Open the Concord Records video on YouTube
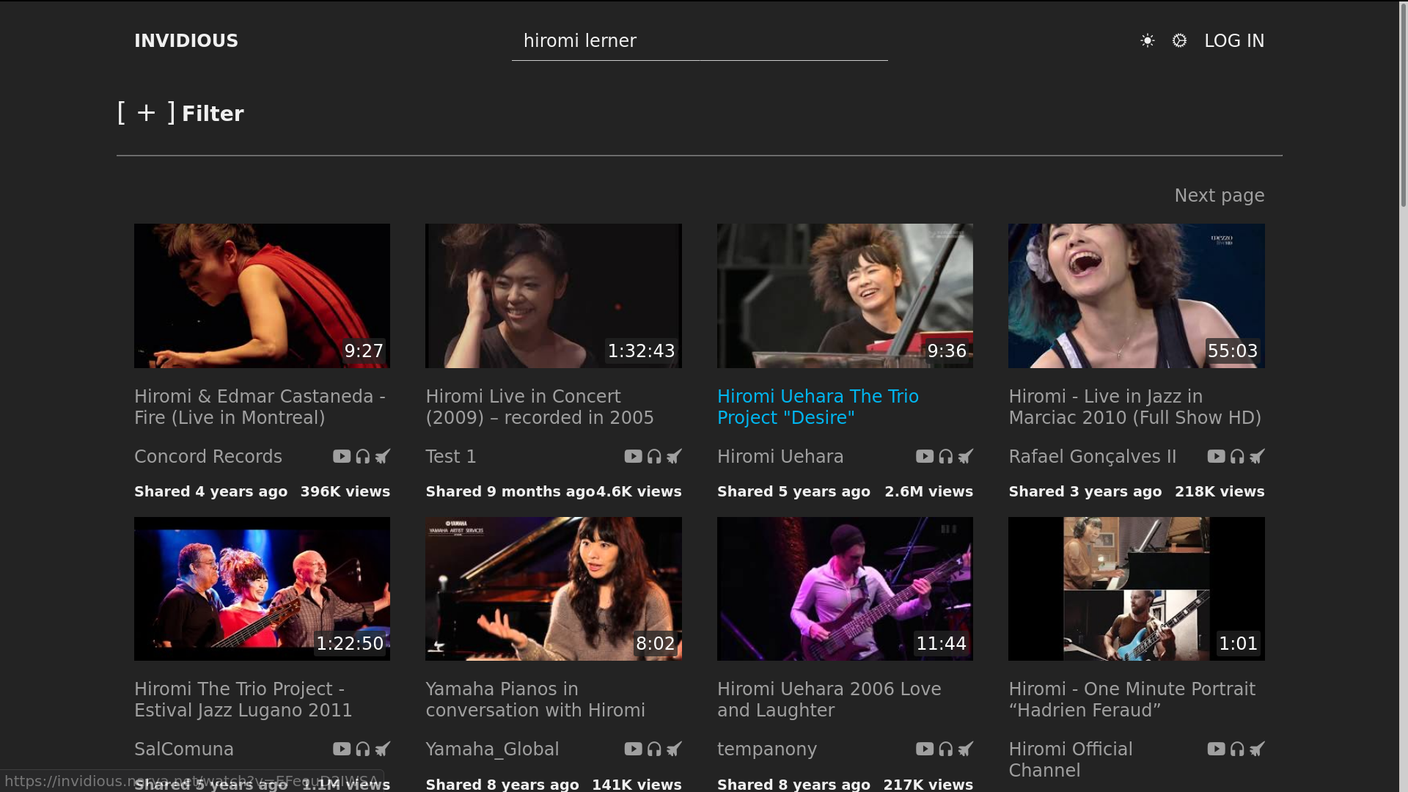 click(x=342, y=456)
